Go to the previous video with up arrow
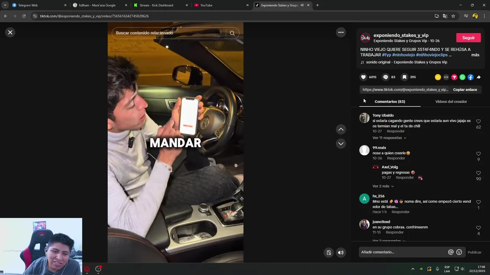The width and height of the screenshot is (490, 275). 341,129
